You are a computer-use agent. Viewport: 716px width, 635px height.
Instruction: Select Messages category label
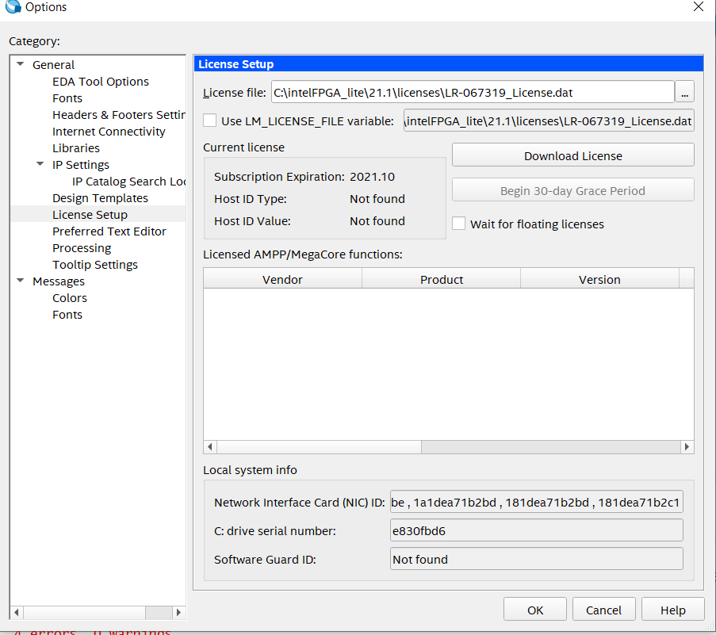59,281
